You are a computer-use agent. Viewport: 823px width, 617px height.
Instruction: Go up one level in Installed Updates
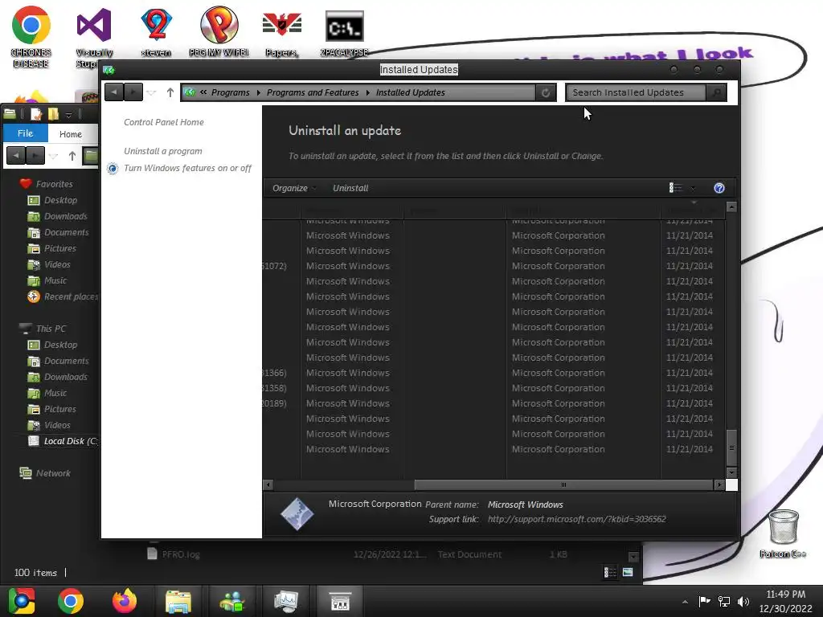tap(170, 92)
